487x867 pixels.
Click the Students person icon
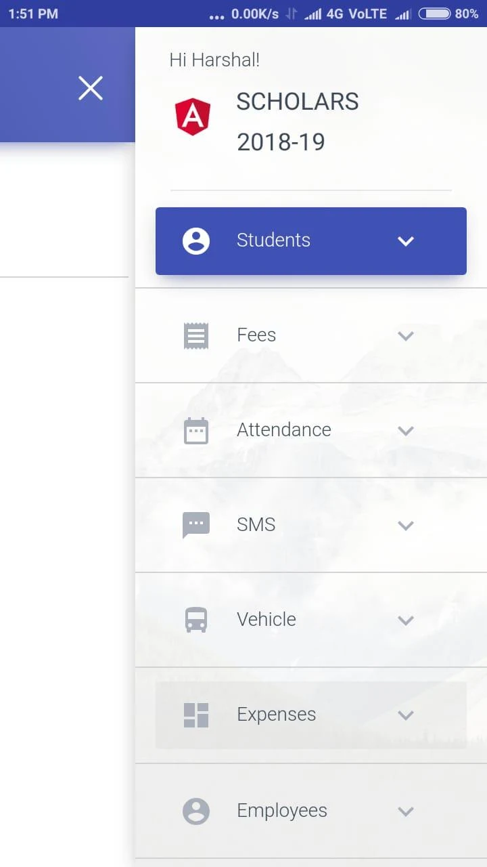196,241
